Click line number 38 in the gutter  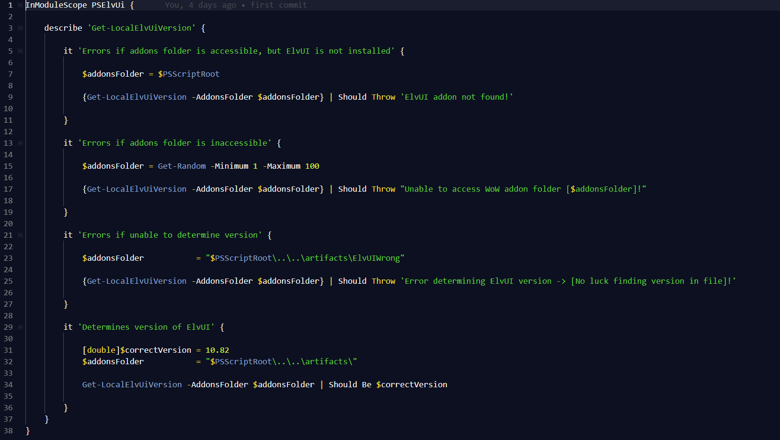[8, 430]
